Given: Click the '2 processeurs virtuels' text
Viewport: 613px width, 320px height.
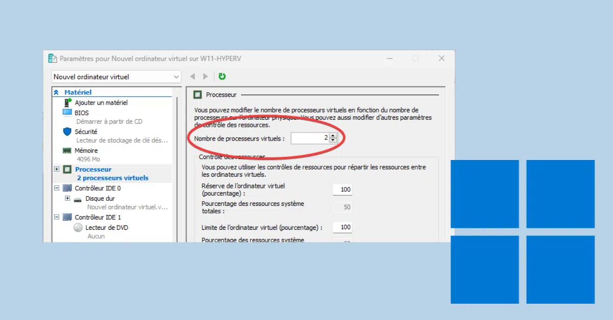Looking at the screenshot, I should click(x=112, y=178).
